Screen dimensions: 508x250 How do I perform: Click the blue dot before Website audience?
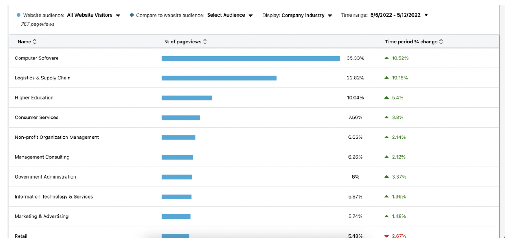(x=18, y=15)
